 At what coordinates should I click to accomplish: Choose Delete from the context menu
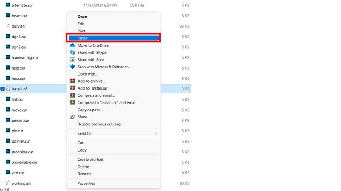[x=83, y=166]
